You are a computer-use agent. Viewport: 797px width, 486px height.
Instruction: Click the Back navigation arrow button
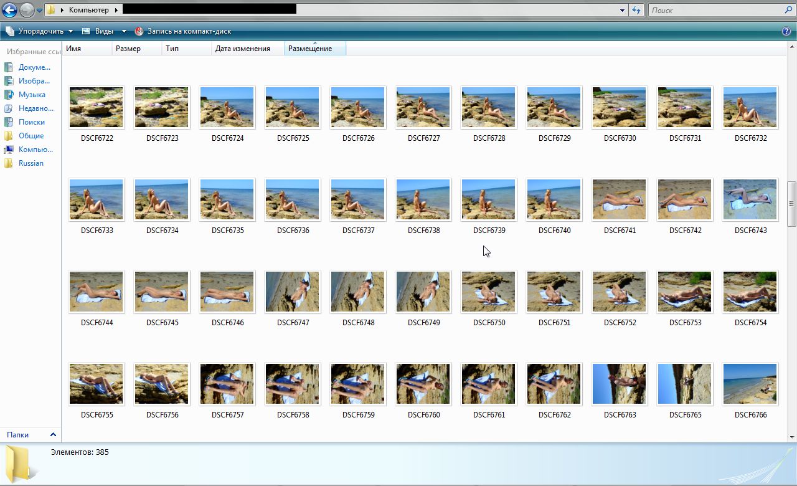(x=9, y=10)
